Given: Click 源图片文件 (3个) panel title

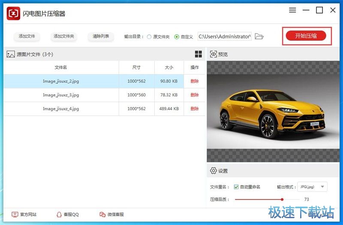Looking at the screenshot, I should coord(35,54).
